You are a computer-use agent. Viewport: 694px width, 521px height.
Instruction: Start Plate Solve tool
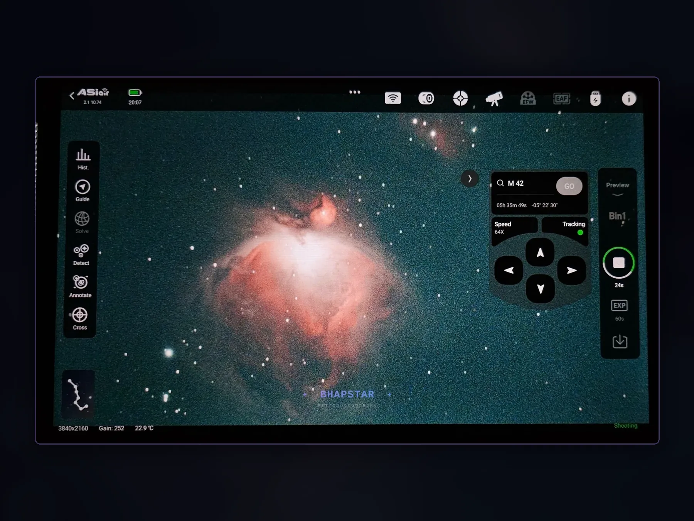point(82,223)
